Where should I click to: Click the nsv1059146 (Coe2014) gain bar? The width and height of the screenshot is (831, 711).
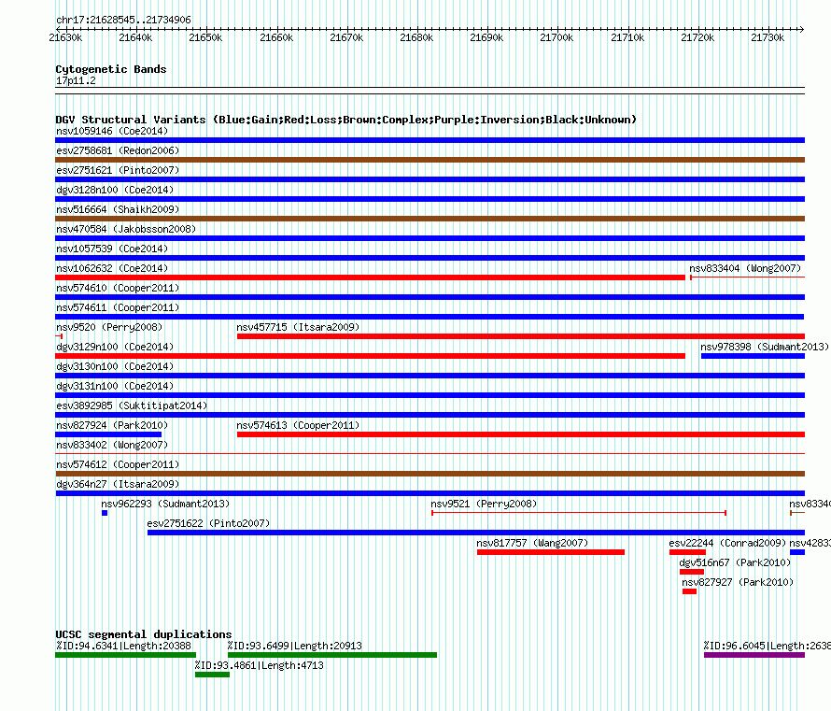tap(430, 140)
